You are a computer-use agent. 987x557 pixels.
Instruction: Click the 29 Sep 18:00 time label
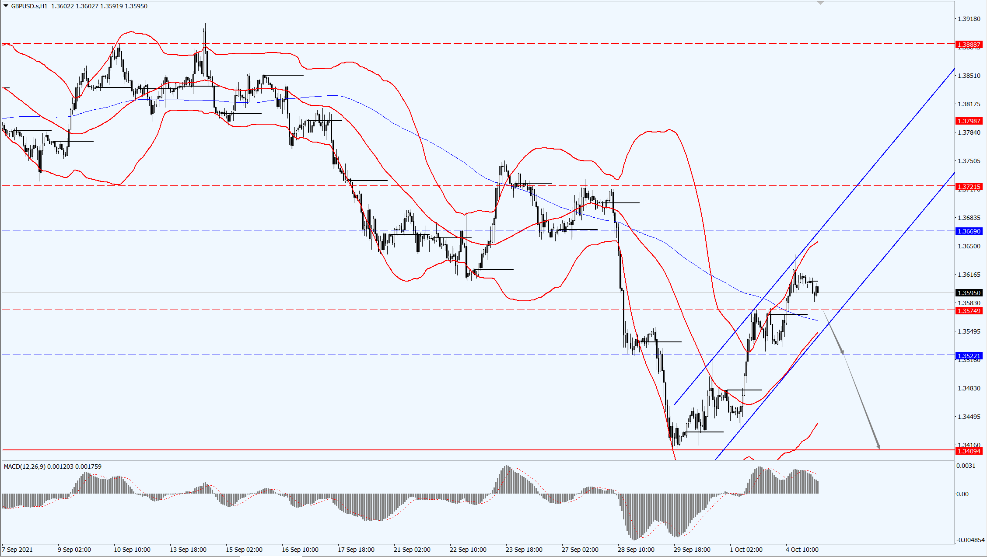click(692, 550)
